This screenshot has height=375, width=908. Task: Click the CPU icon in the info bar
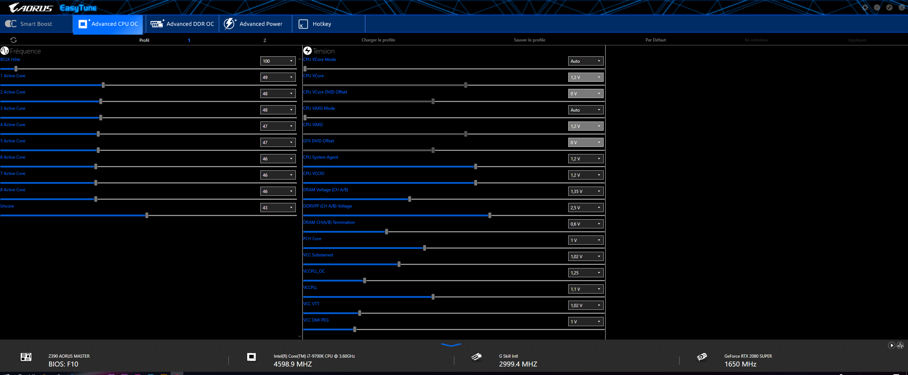point(251,357)
